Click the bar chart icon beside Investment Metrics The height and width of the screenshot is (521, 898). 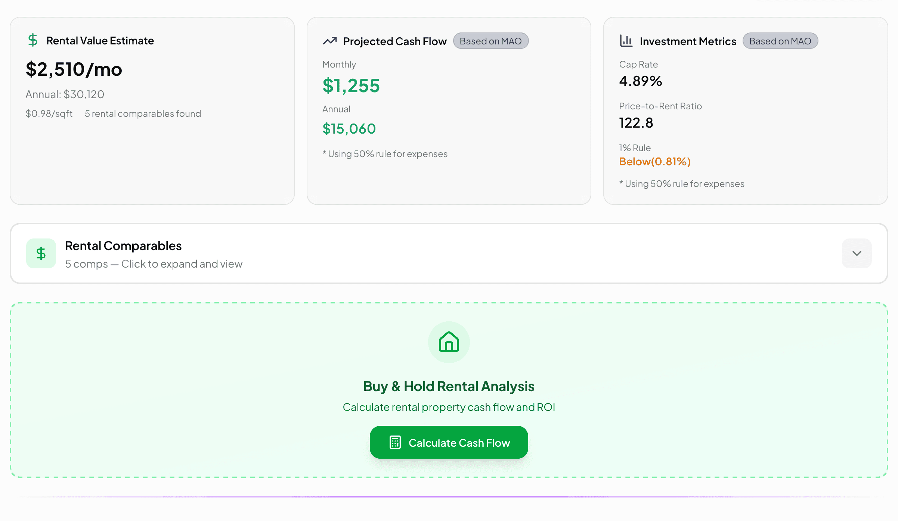[626, 41]
